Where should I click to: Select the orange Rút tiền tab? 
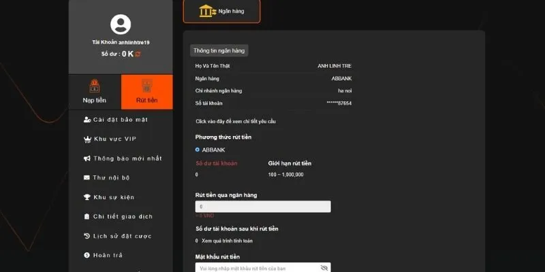[146, 92]
